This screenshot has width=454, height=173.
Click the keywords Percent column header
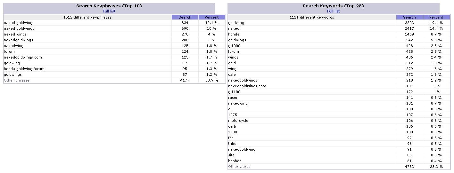click(436, 17)
